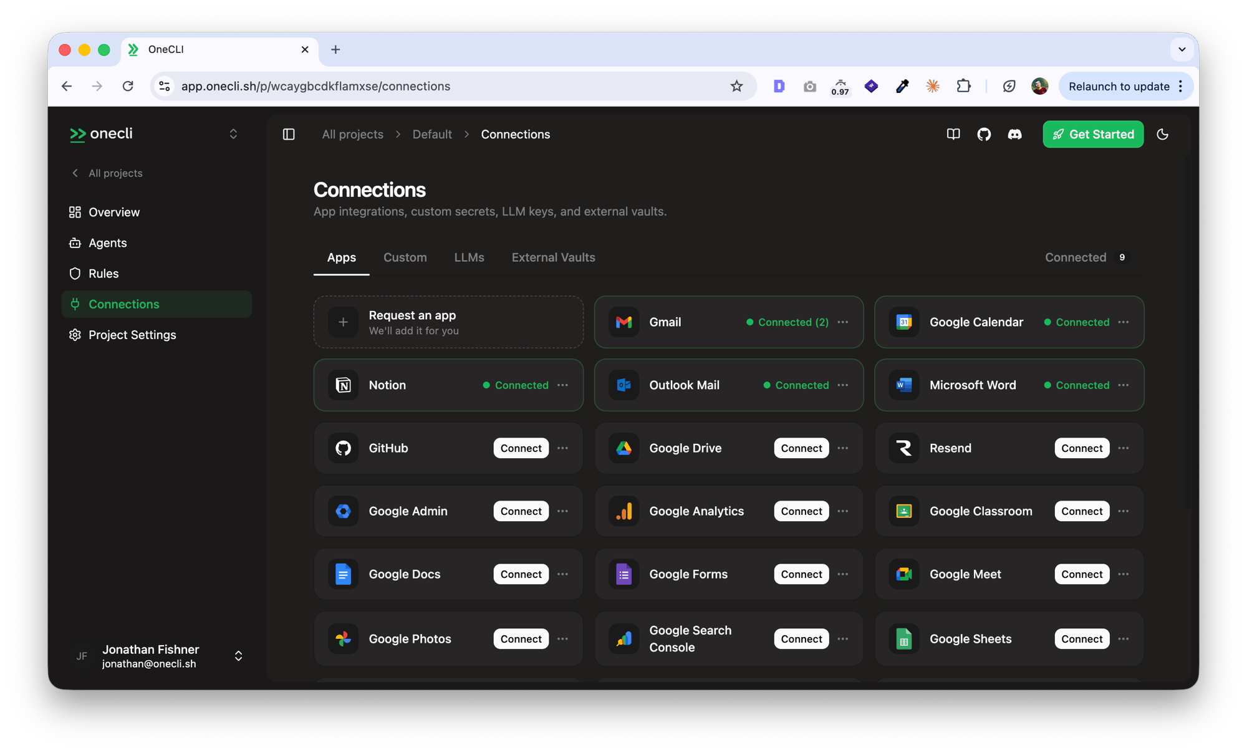Click the Google Admin app icon
Image resolution: width=1247 pixels, height=753 pixels.
(343, 511)
